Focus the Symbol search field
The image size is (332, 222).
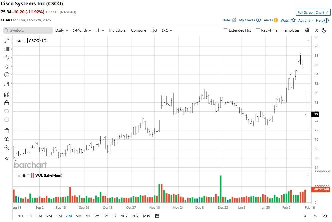click(x=28, y=30)
